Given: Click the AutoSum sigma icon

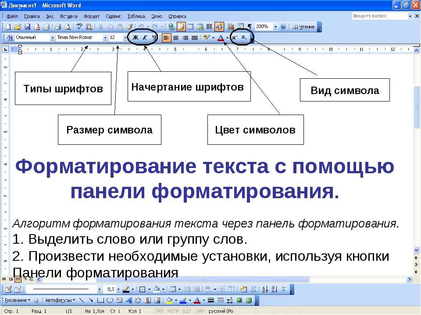Looking at the screenshot, I should click(284, 289).
